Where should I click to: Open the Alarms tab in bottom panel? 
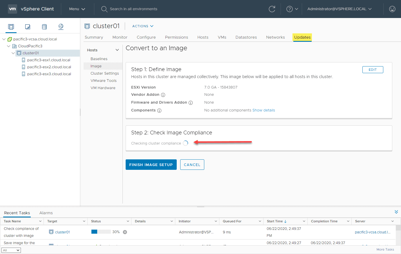tap(46, 213)
